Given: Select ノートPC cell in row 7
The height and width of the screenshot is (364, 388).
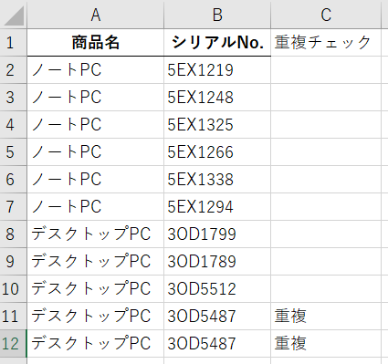Looking at the screenshot, I should coord(96,207).
